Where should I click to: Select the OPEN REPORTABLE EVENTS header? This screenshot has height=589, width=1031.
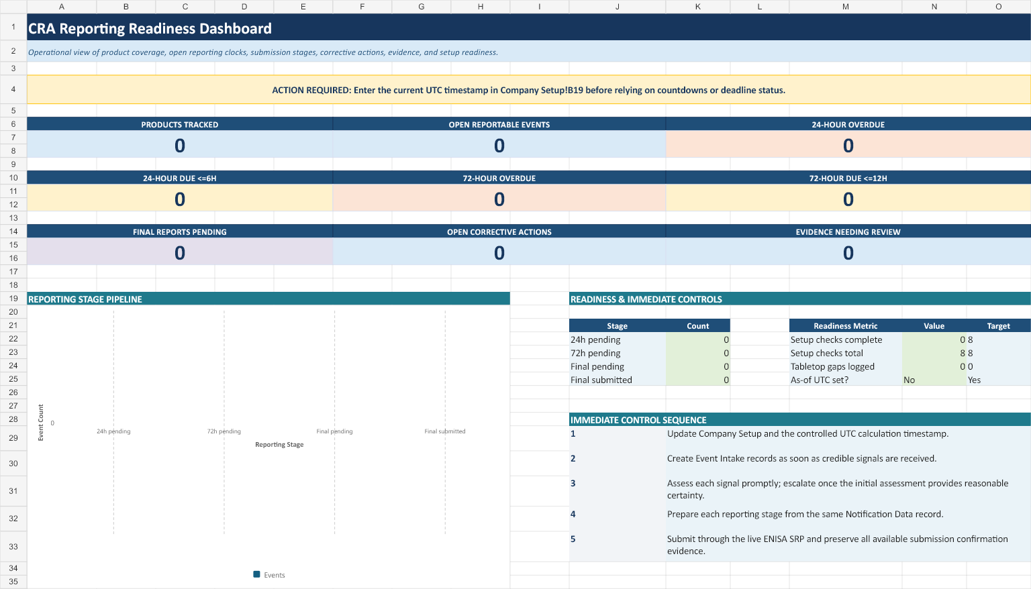pos(499,124)
